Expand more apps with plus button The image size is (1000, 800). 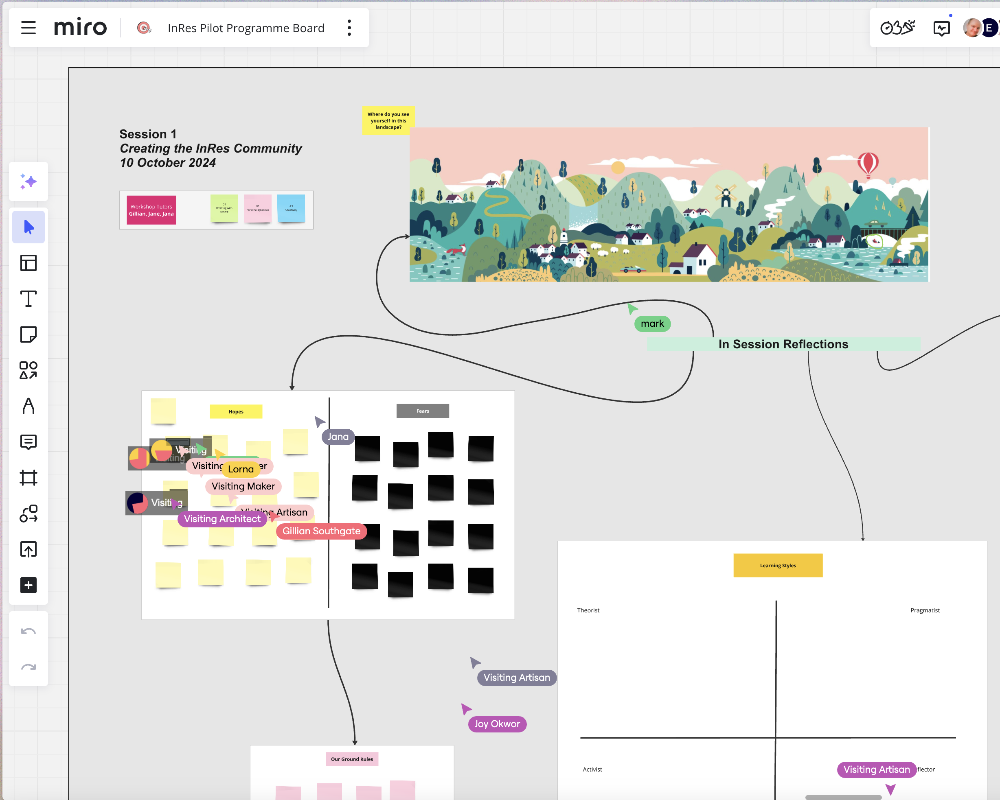28,585
